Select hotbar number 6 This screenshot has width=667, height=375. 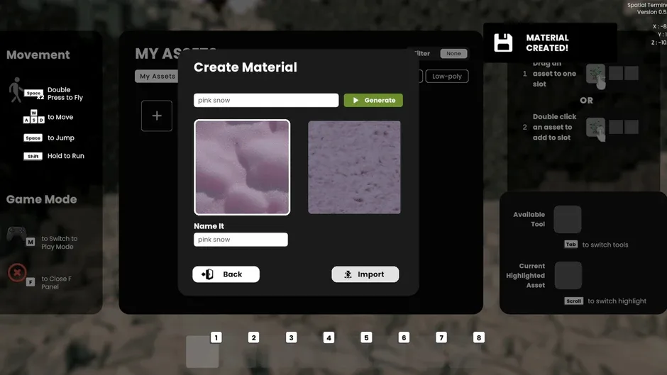[404, 337]
